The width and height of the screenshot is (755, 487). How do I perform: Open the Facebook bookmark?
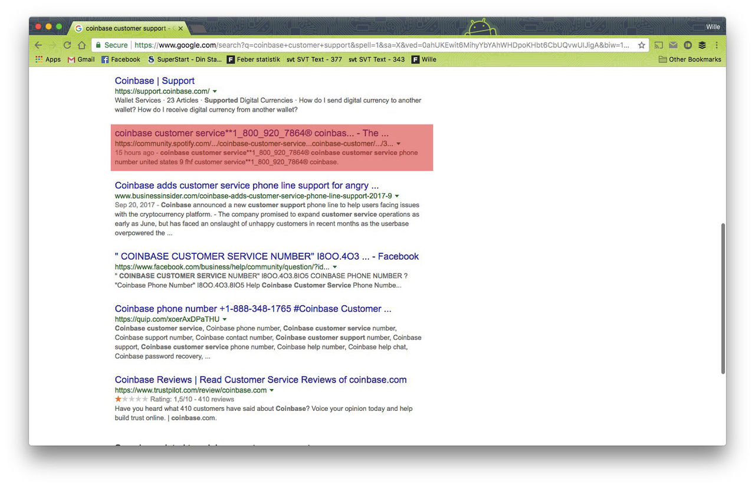click(121, 60)
